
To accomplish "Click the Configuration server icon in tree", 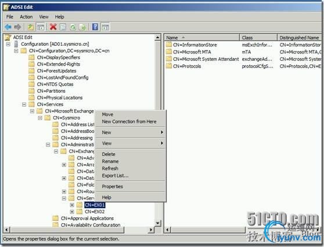I will (16, 44).
